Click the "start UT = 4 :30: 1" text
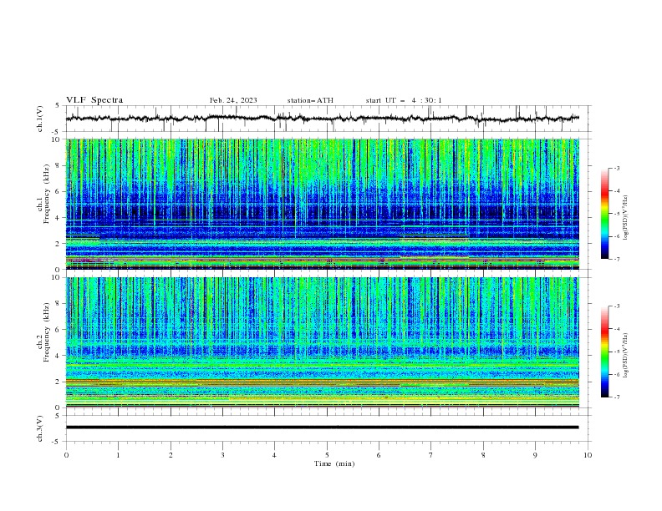Image resolution: width=662 pixels, height=511 pixels. coord(404,100)
